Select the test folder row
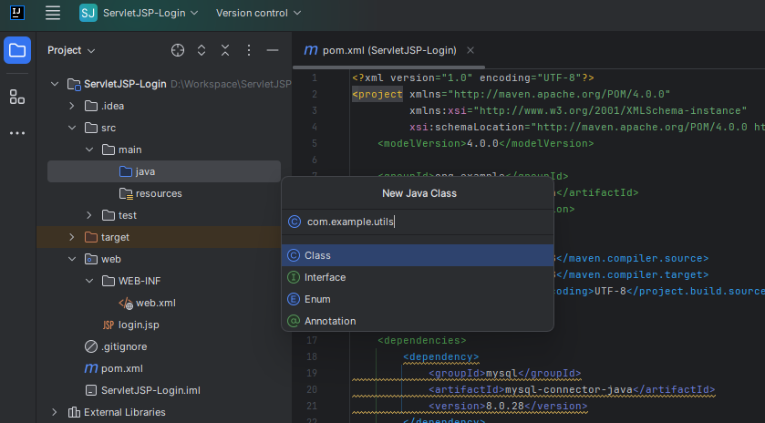The height and width of the screenshot is (423, 765). click(x=164, y=215)
